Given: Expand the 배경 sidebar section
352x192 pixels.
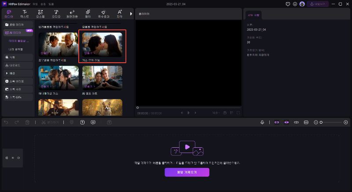Looking at the screenshot, I should point(18,73).
